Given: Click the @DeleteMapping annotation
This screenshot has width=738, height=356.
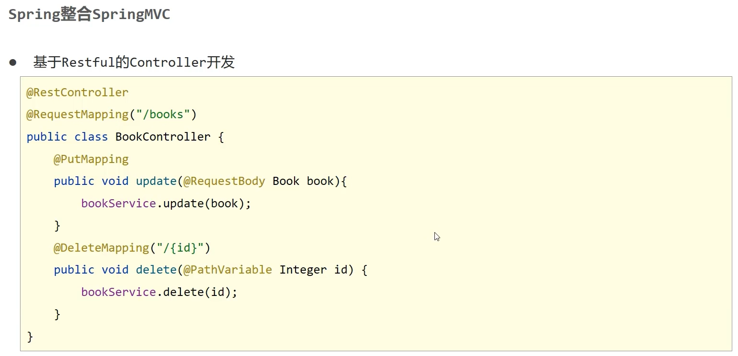Looking at the screenshot, I should click(x=101, y=248).
